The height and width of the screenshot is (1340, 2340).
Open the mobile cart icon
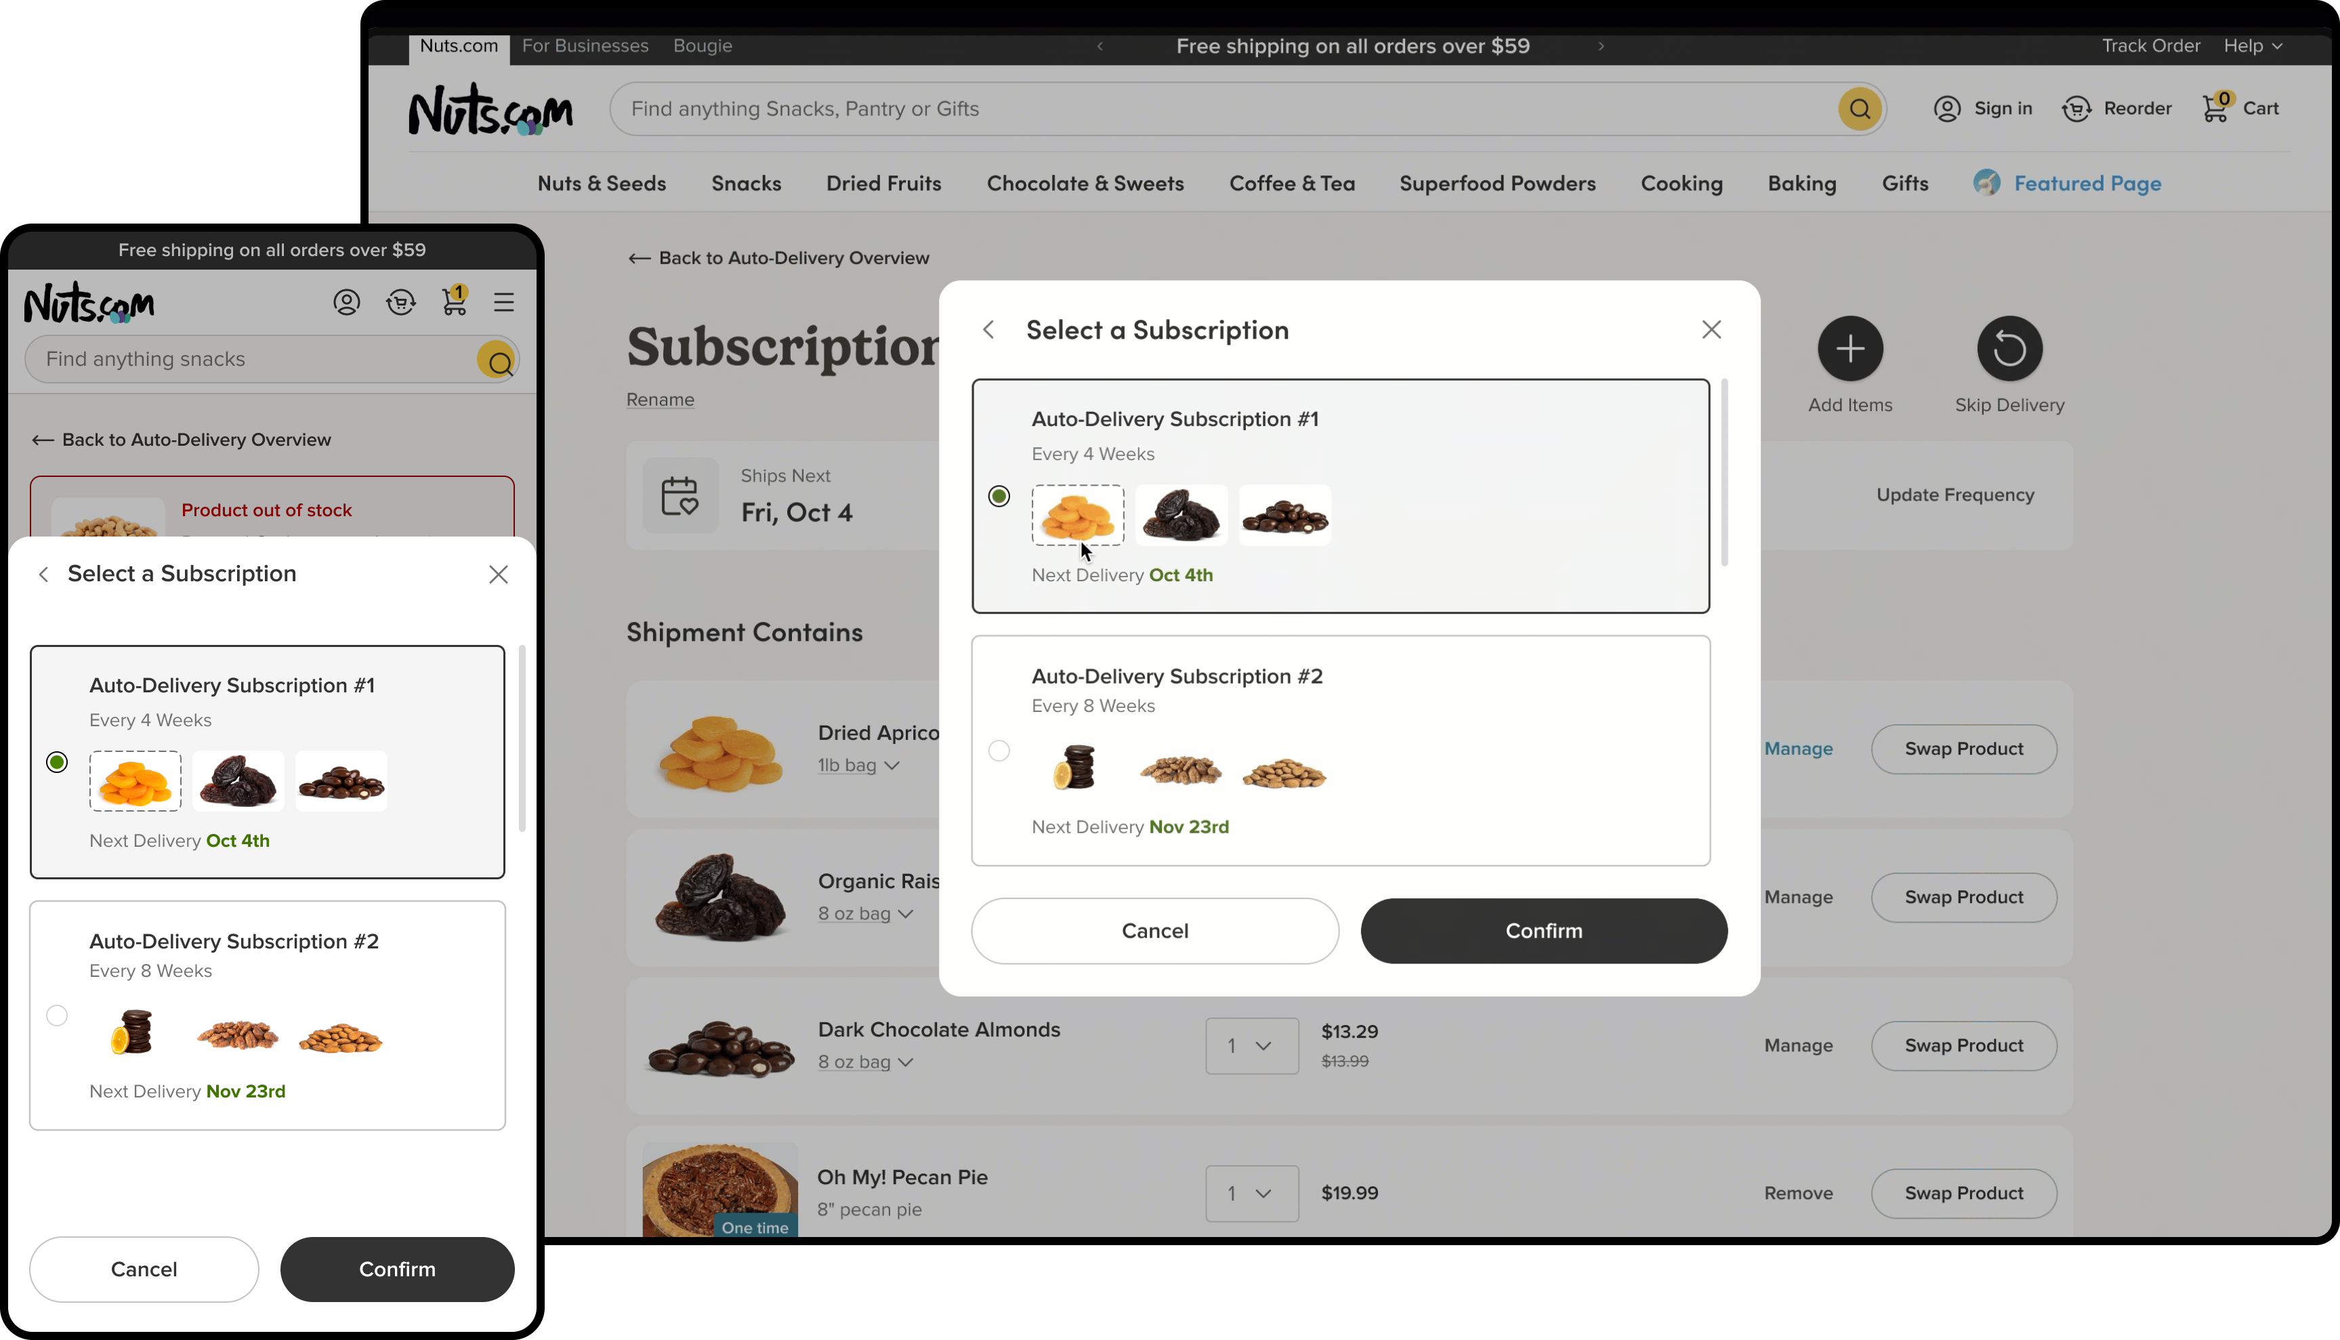click(455, 301)
